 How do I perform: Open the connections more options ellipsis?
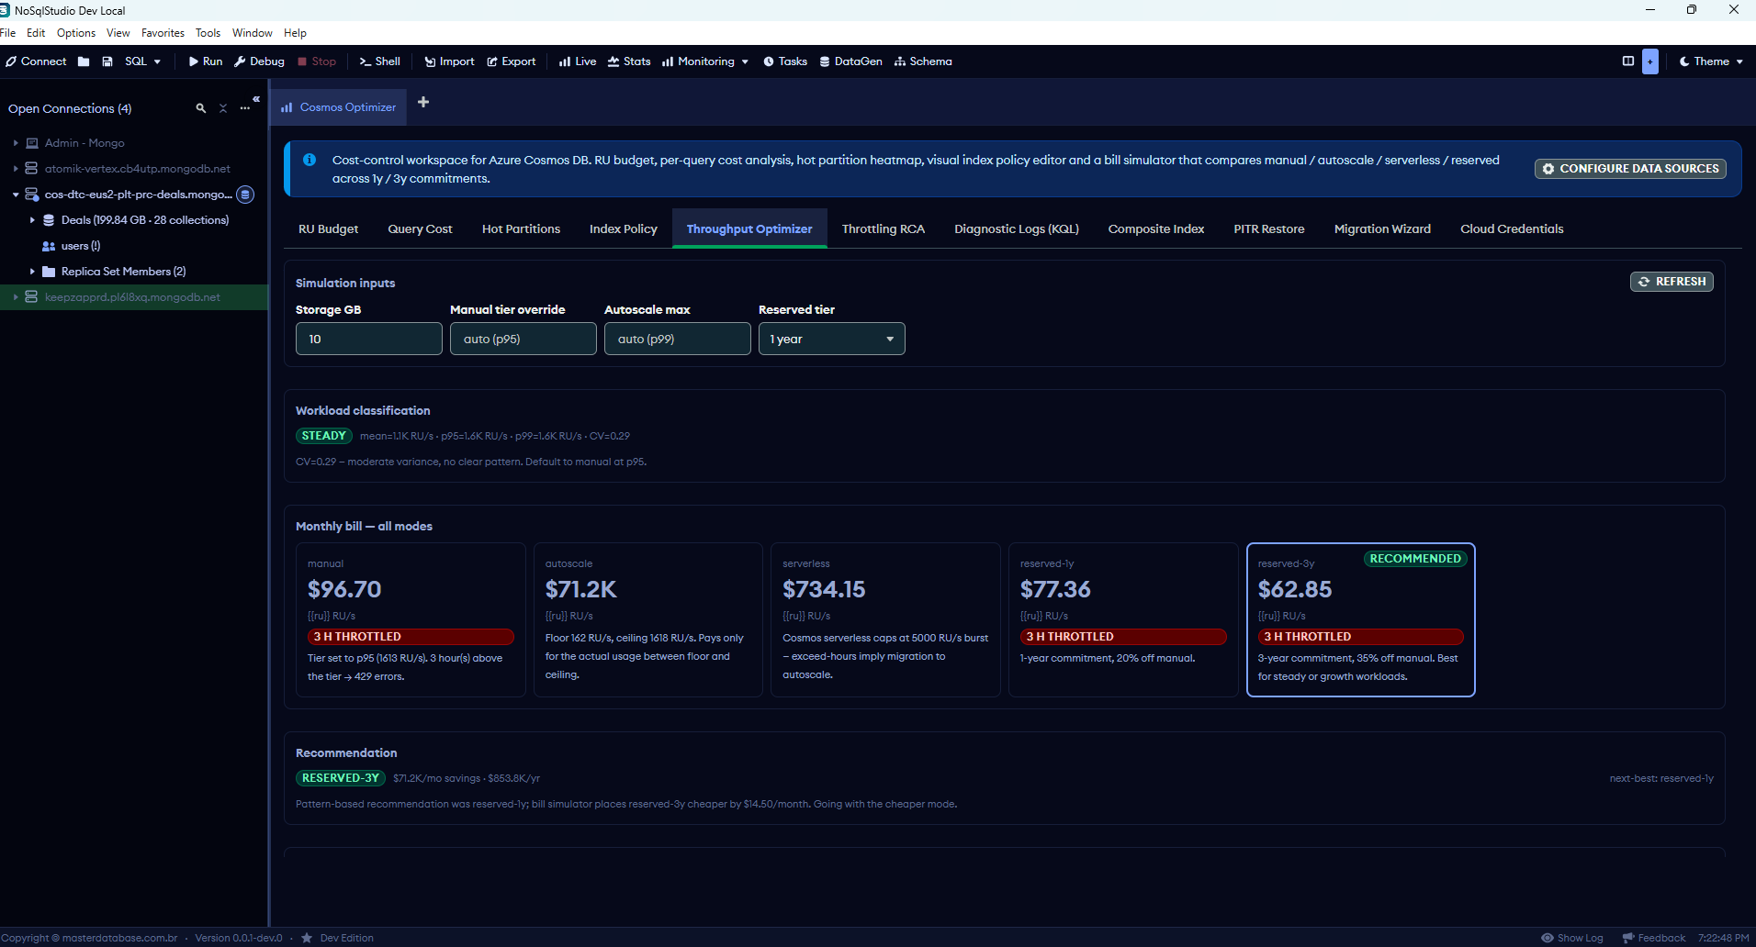tap(244, 108)
